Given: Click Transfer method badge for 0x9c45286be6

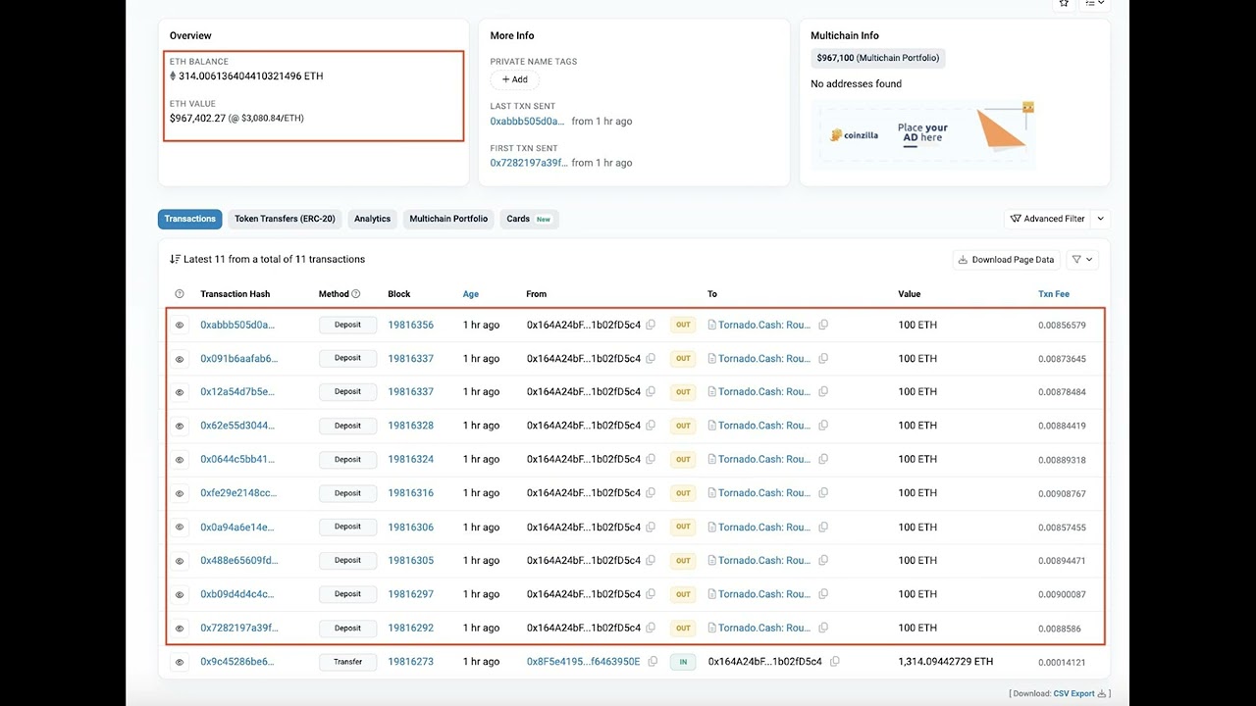Looking at the screenshot, I should click(x=347, y=662).
